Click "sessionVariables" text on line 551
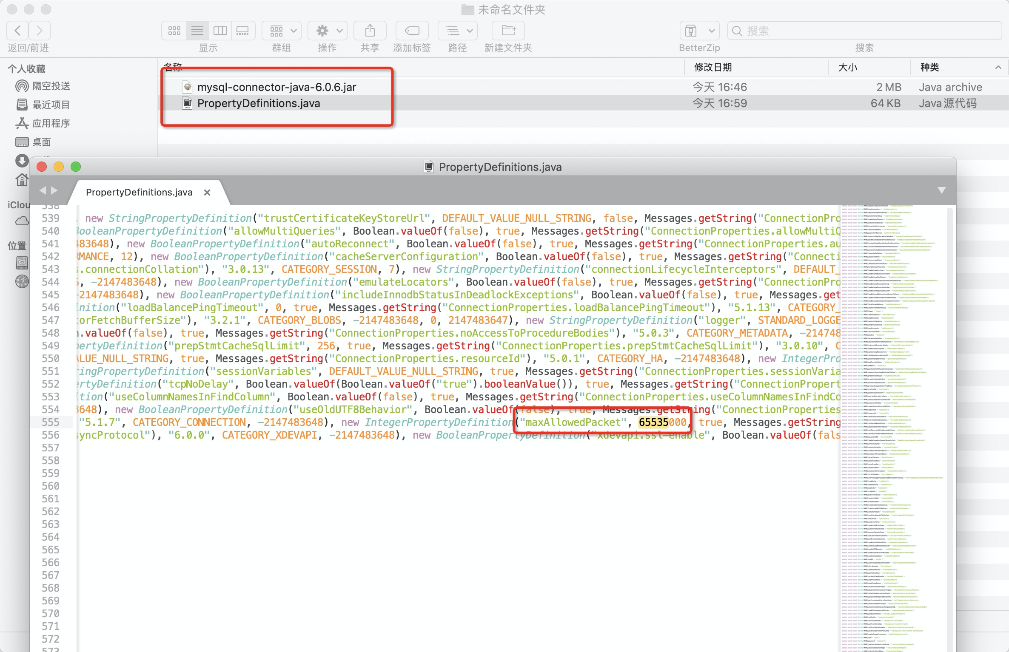Image resolution: width=1009 pixels, height=652 pixels. coord(264,371)
